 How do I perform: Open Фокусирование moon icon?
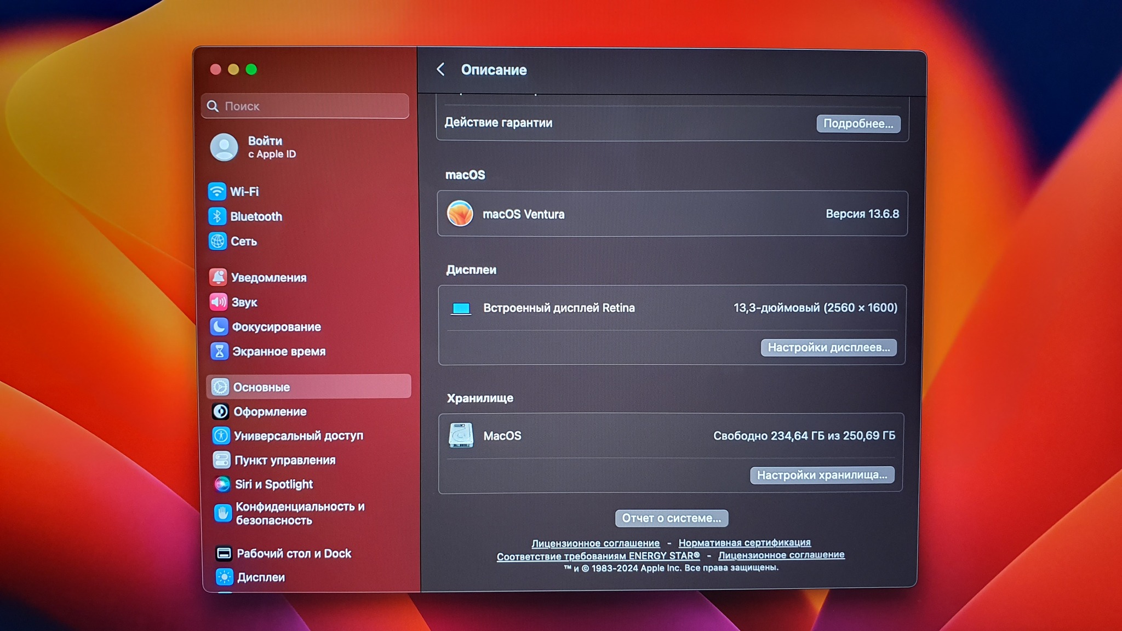click(x=219, y=326)
